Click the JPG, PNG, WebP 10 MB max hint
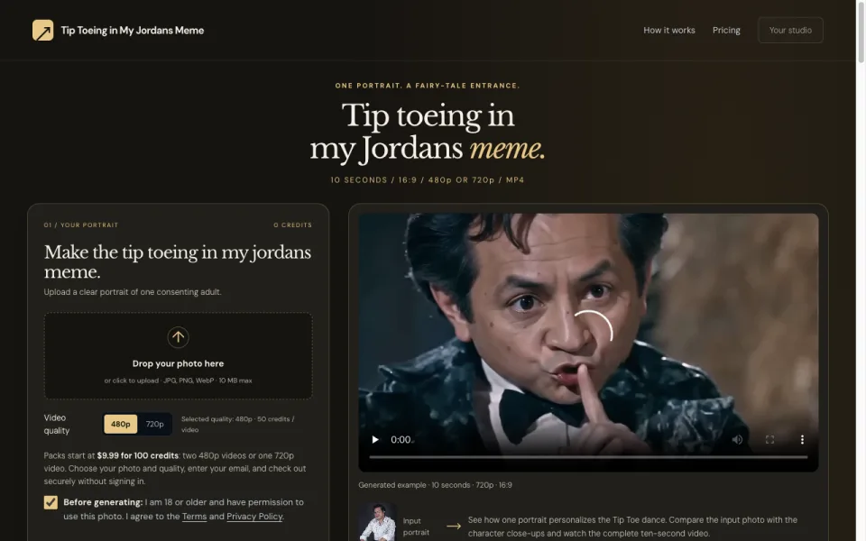The width and height of the screenshot is (866, 541). coord(178,381)
